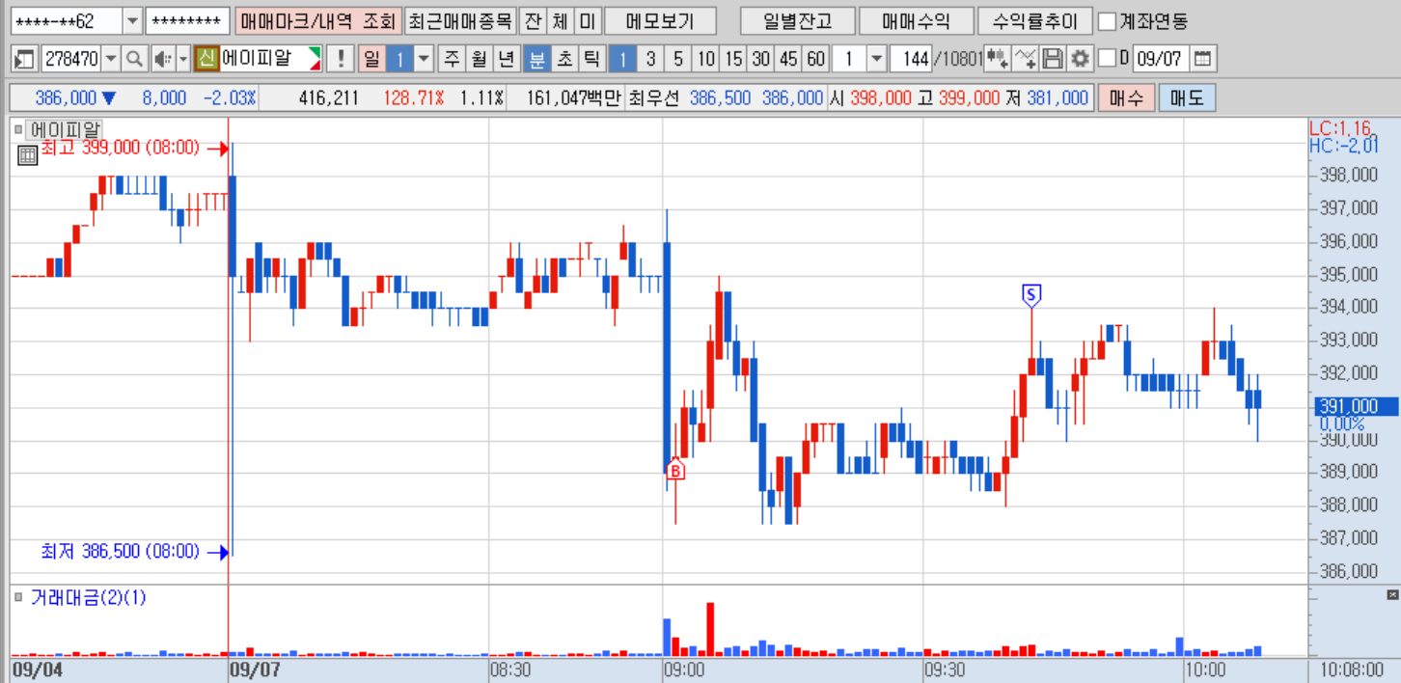Viewport: 1401px width, 683px height.
Task: Click the speaker sound alert icon
Action: coord(162,59)
